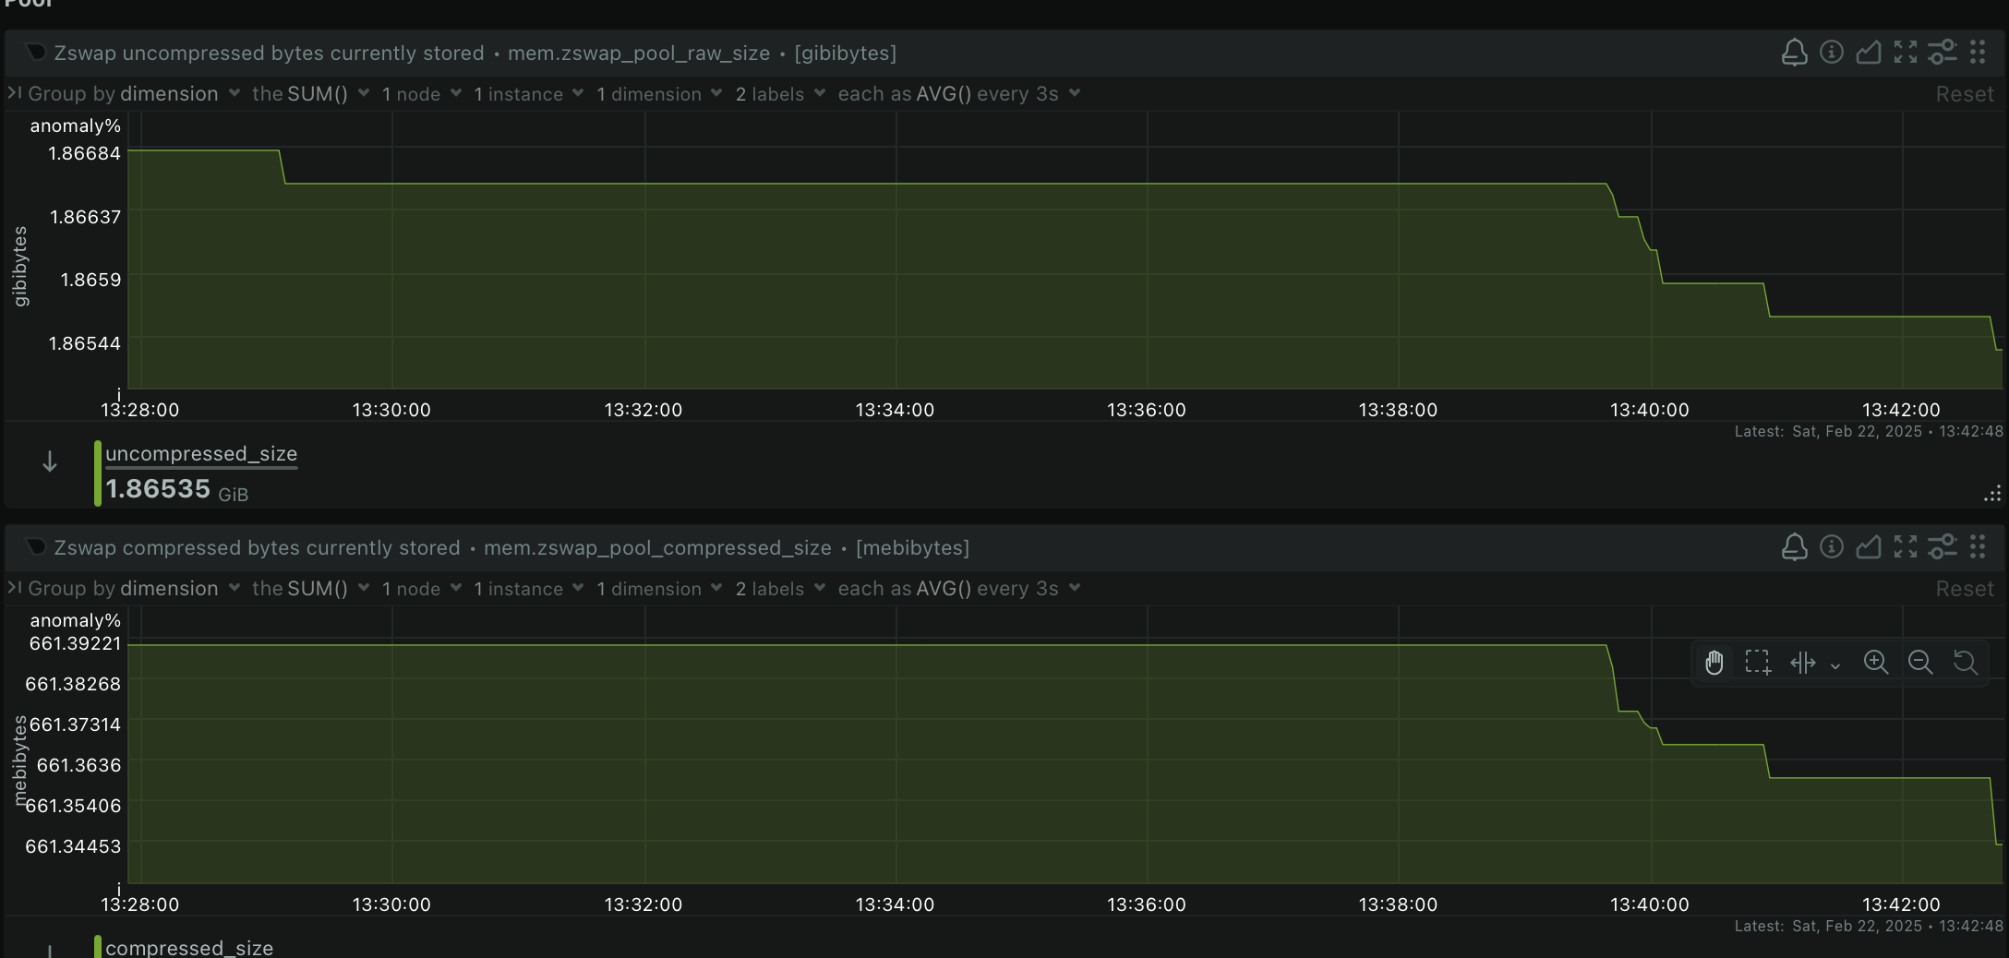
Task: Change chart type on uncompressed bytes chart
Action: tap(1869, 53)
